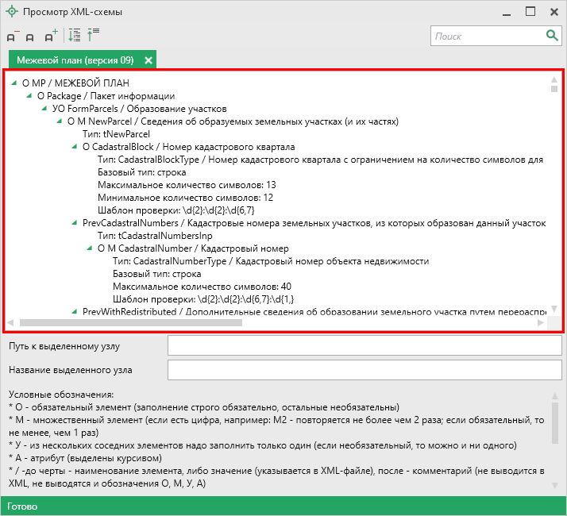Image resolution: width=567 pixels, height=516 pixels.
Task: Close the Межевой план tab
Action: pyautogui.click(x=148, y=60)
